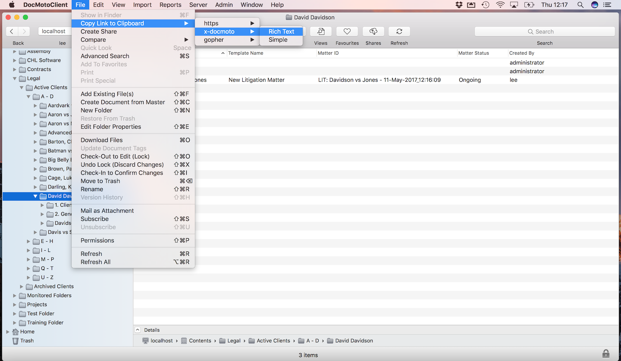Click the Shares cloud icon
621x361 pixels.
373,31
